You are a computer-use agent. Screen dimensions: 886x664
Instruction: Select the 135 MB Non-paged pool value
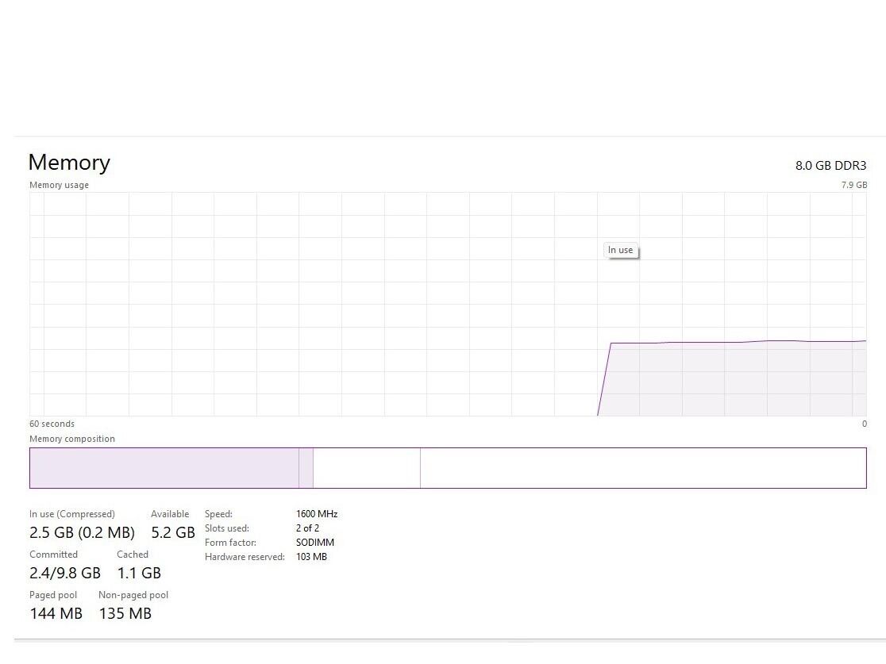(x=125, y=613)
